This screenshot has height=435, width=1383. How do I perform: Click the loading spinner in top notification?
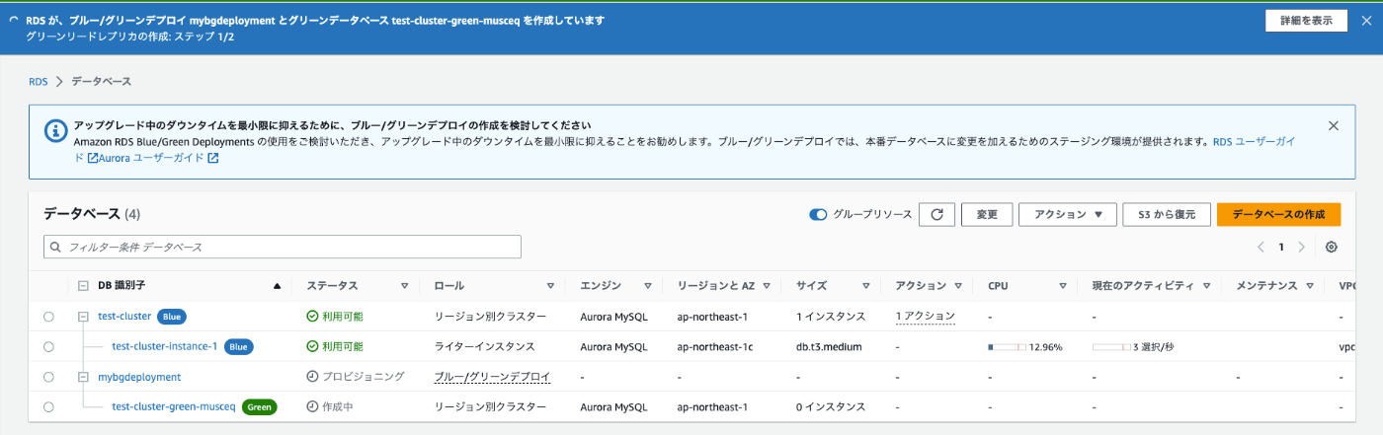[x=14, y=20]
